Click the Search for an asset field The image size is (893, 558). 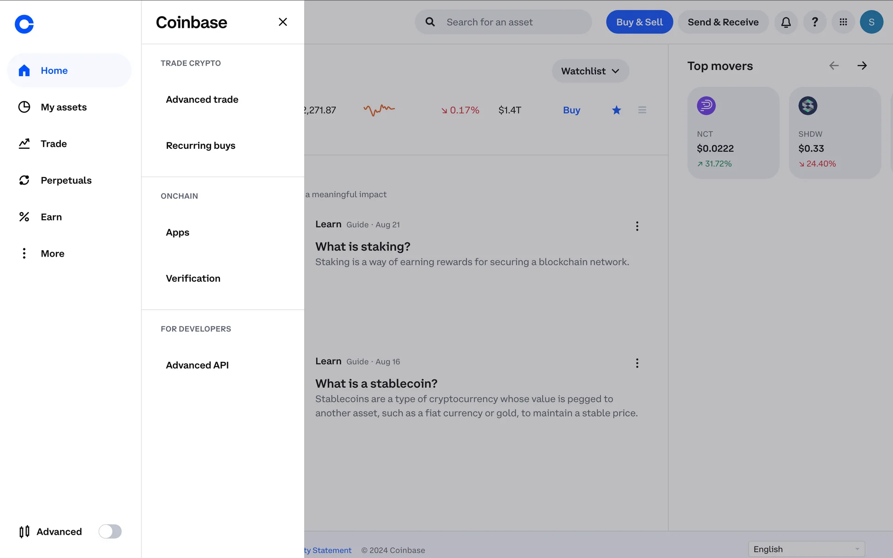pyautogui.click(x=503, y=22)
